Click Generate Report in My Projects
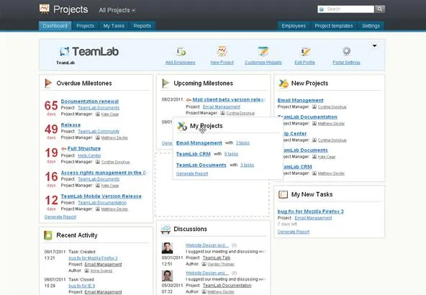Image resolution: width=426 pixels, height=295 pixels. pyautogui.click(x=192, y=173)
